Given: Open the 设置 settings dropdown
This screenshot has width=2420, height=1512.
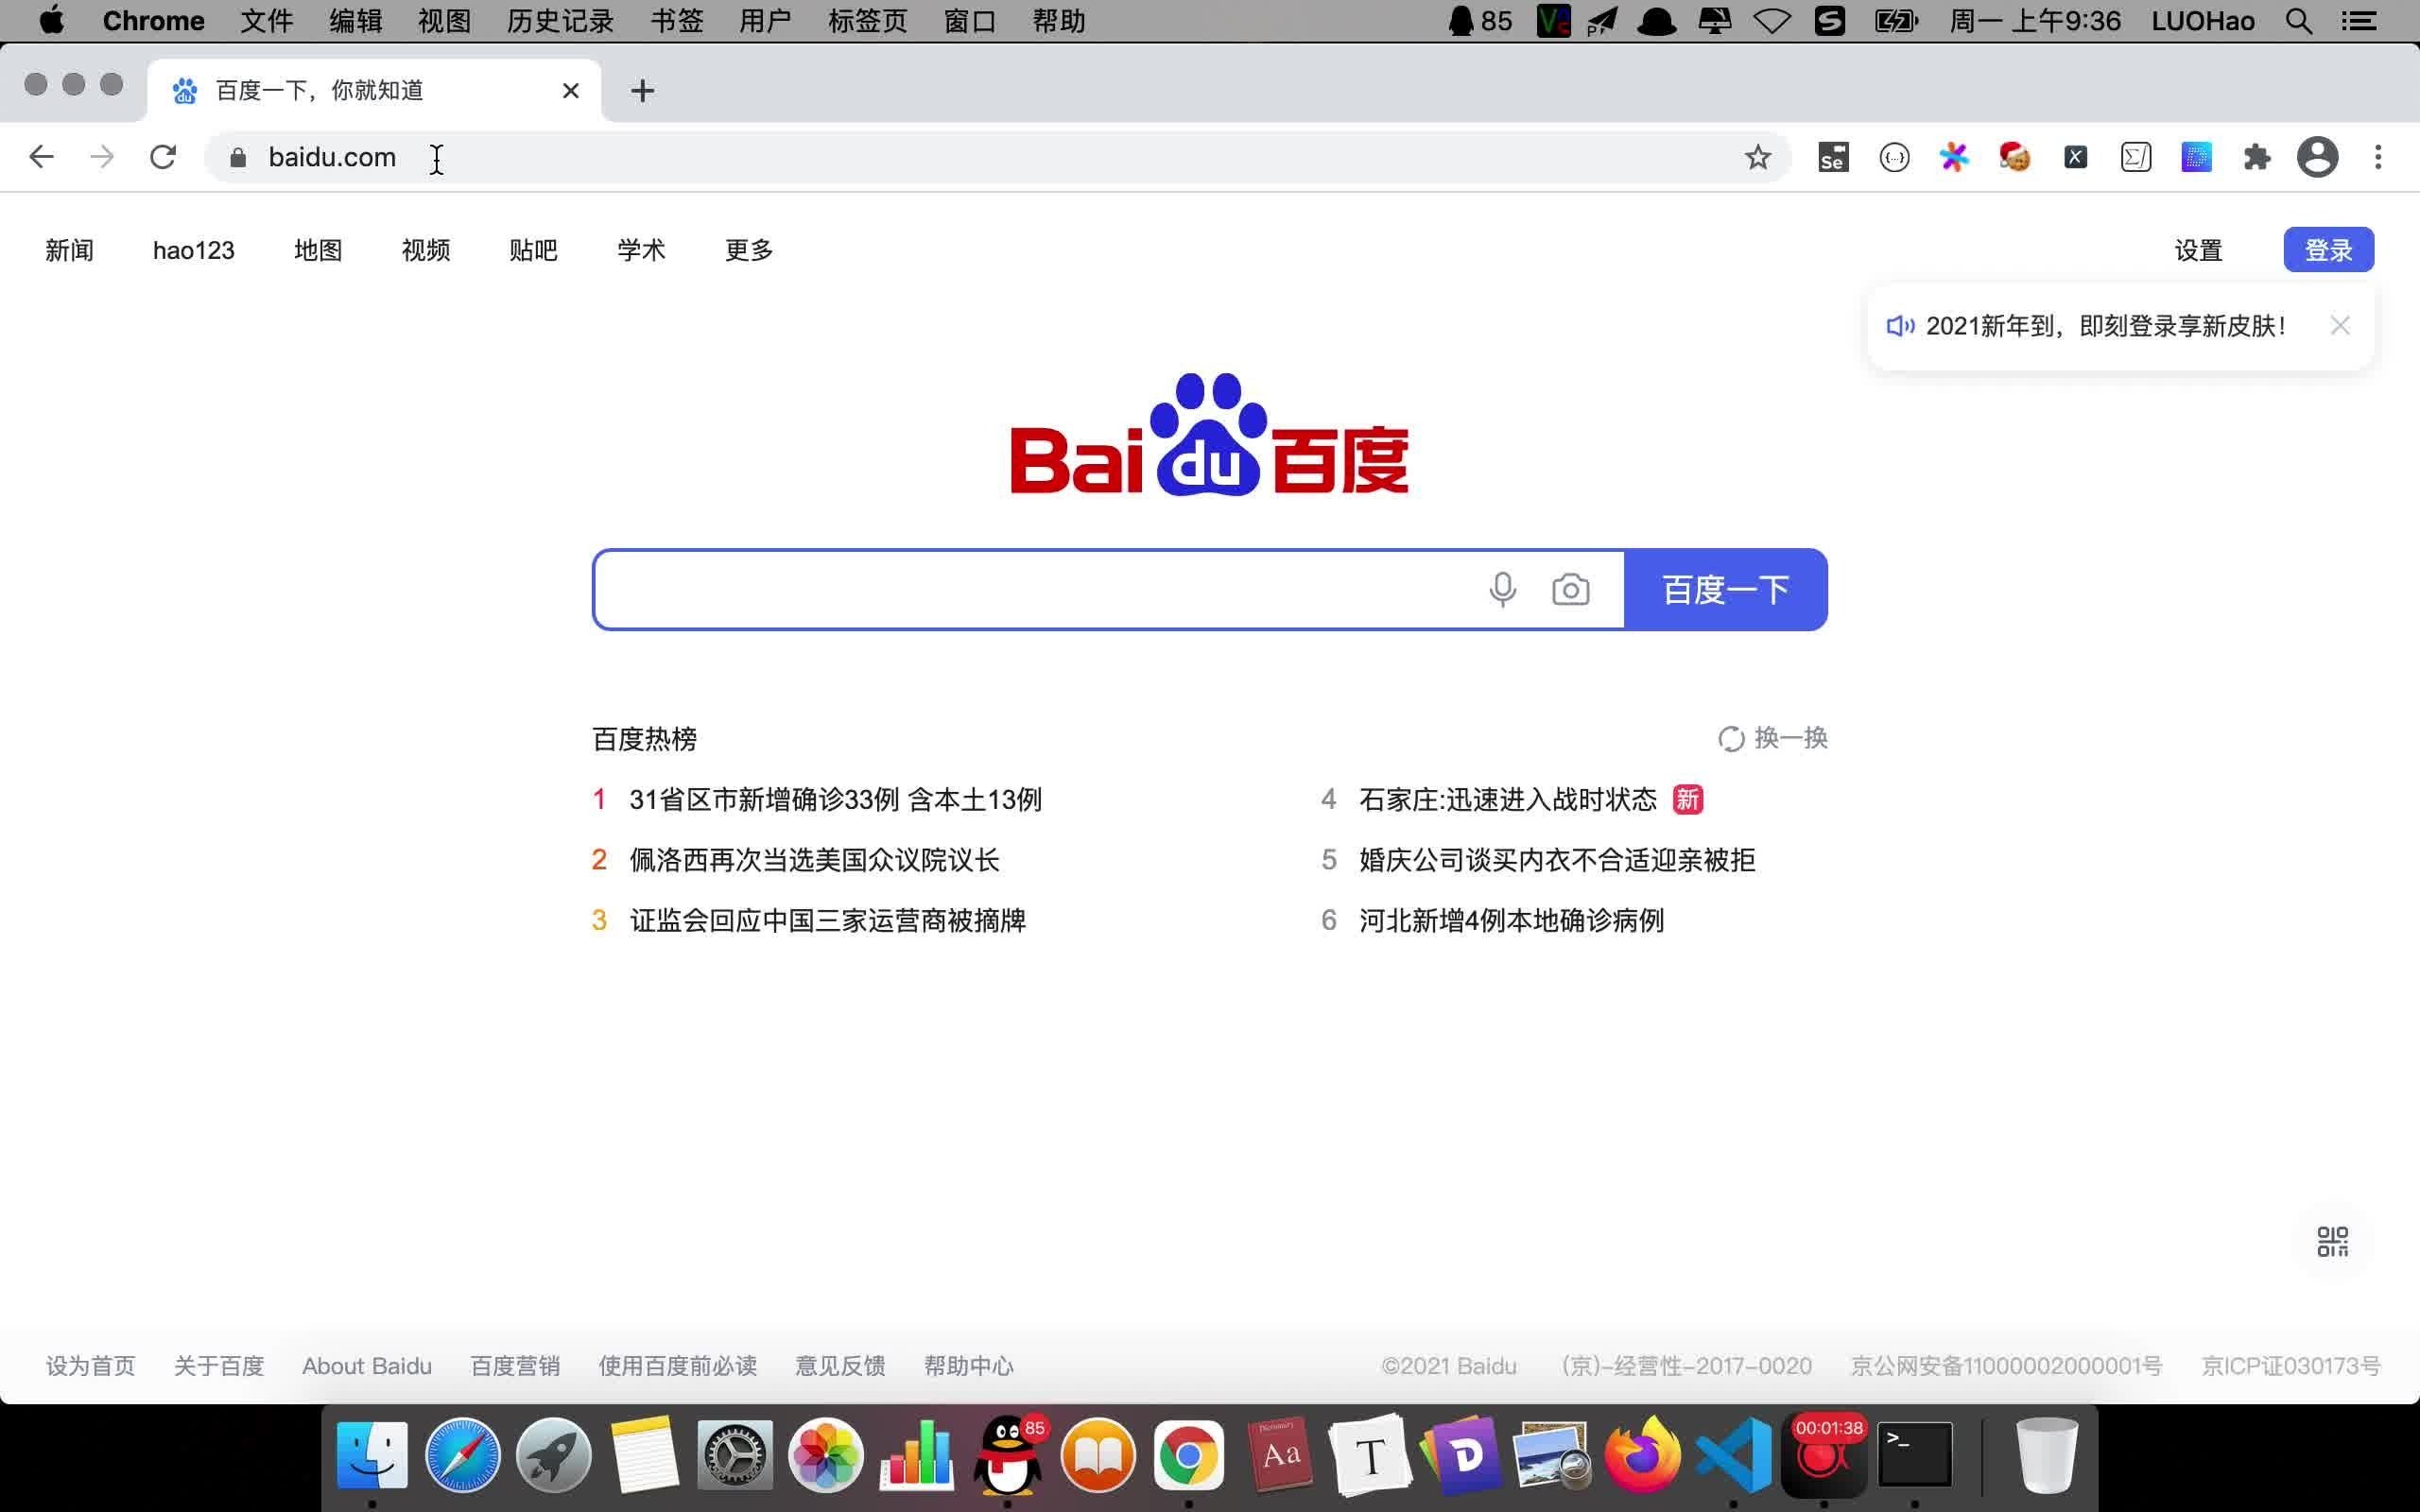Looking at the screenshot, I should (2198, 250).
